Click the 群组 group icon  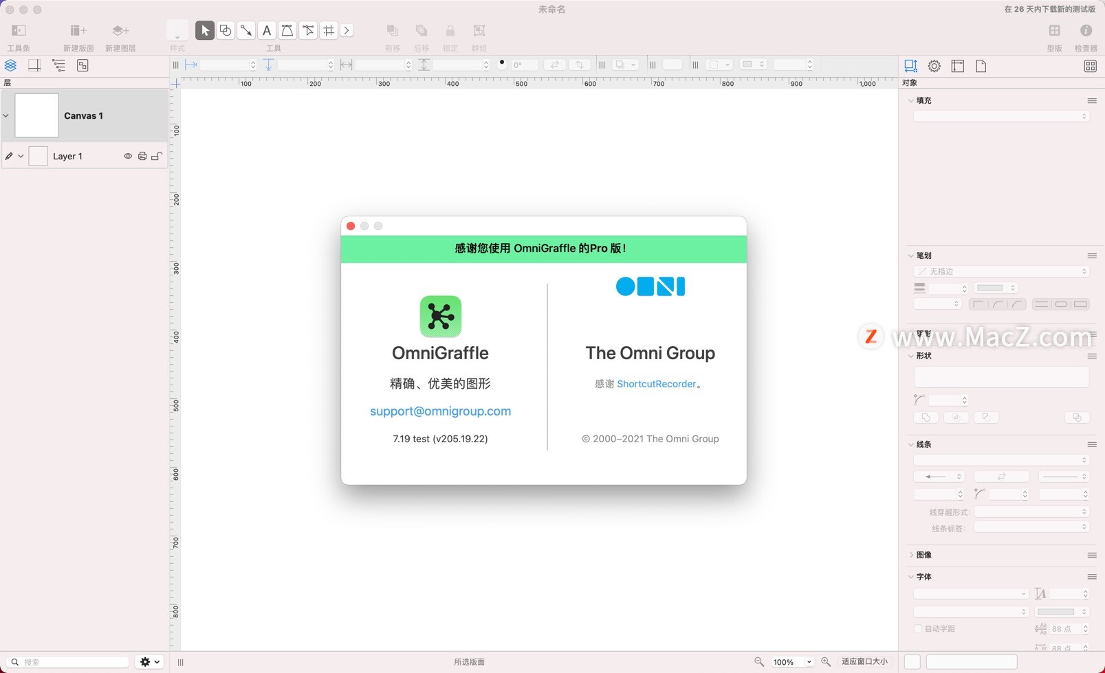(x=479, y=30)
